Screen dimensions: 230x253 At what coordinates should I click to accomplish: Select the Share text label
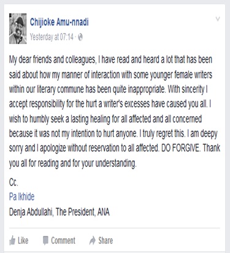pos(105,241)
